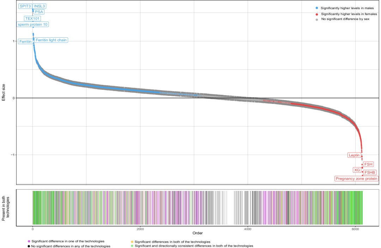The image size is (381, 248).
Task: Click 'No significant difference by sex' text
Action: pyautogui.click(x=345, y=19)
